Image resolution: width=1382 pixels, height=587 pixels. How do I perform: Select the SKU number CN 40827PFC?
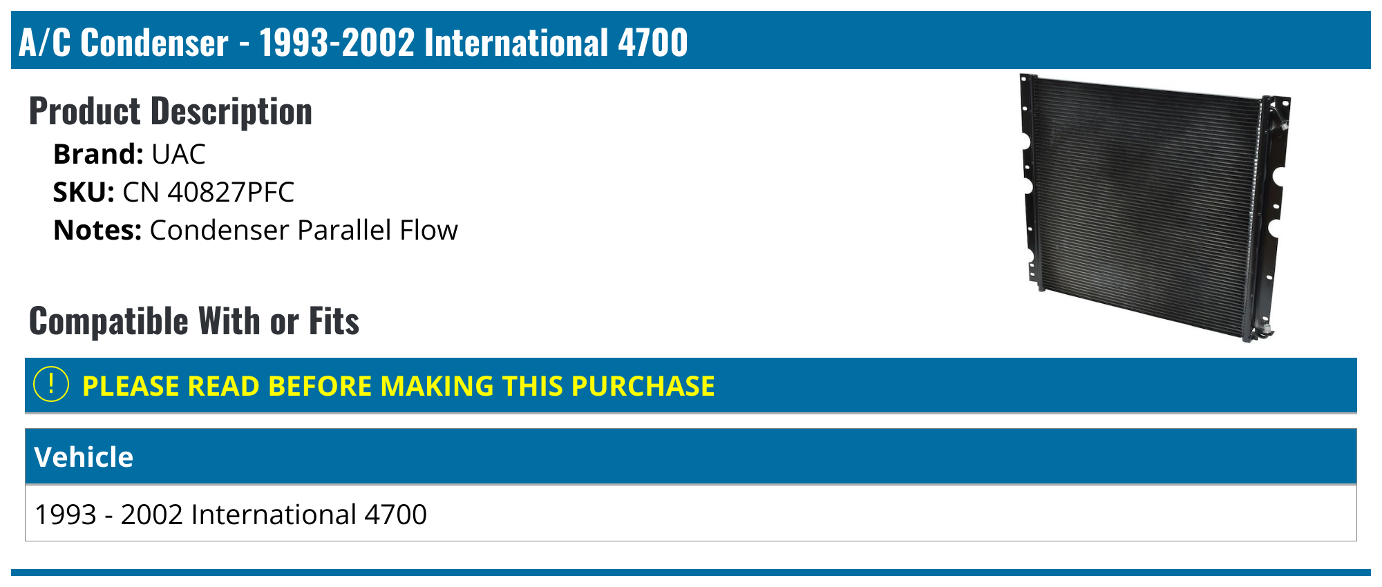pyautogui.click(x=208, y=192)
